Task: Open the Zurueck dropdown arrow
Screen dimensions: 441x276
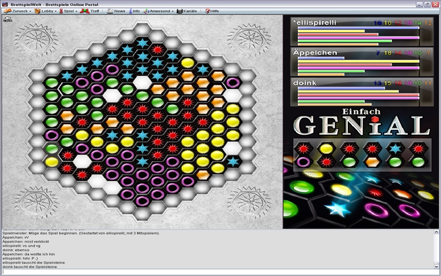Action: pyautogui.click(x=30, y=11)
